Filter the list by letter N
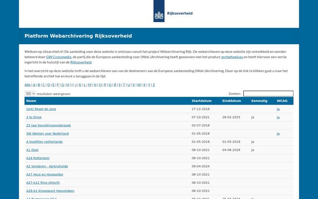 coord(95,85)
